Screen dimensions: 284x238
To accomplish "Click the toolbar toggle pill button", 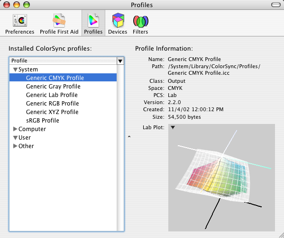I will [276, 5].
